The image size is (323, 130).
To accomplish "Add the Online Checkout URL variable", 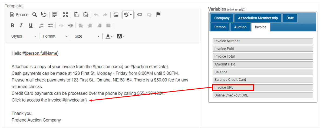I will (x=262, y=95).
